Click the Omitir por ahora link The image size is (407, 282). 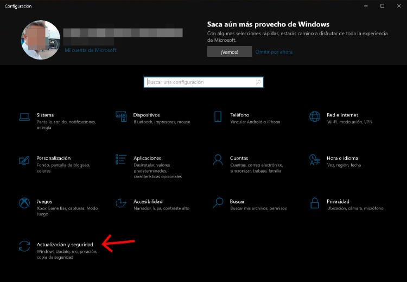pyautogui.click(x=274, y=52)
